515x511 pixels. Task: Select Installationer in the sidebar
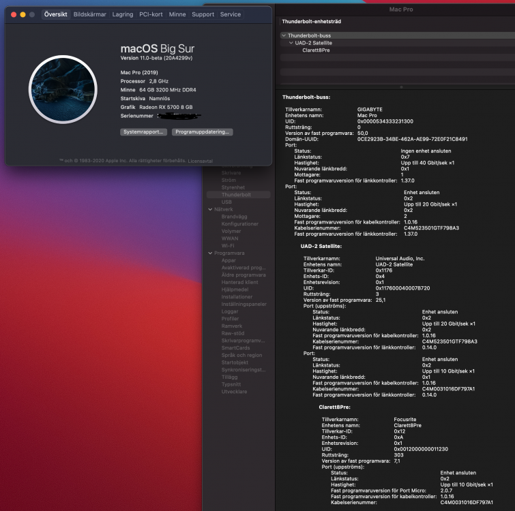tap(237, 297)
